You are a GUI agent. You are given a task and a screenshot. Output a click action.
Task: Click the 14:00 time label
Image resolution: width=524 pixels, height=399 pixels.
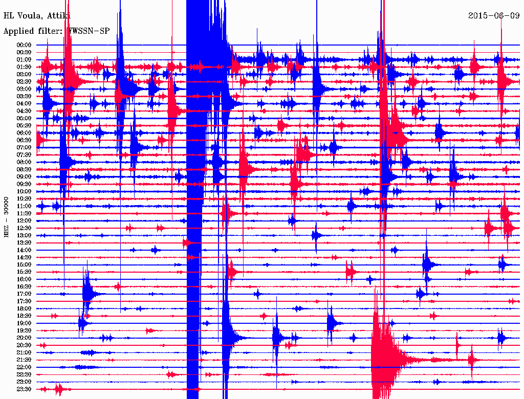(24, 250)
